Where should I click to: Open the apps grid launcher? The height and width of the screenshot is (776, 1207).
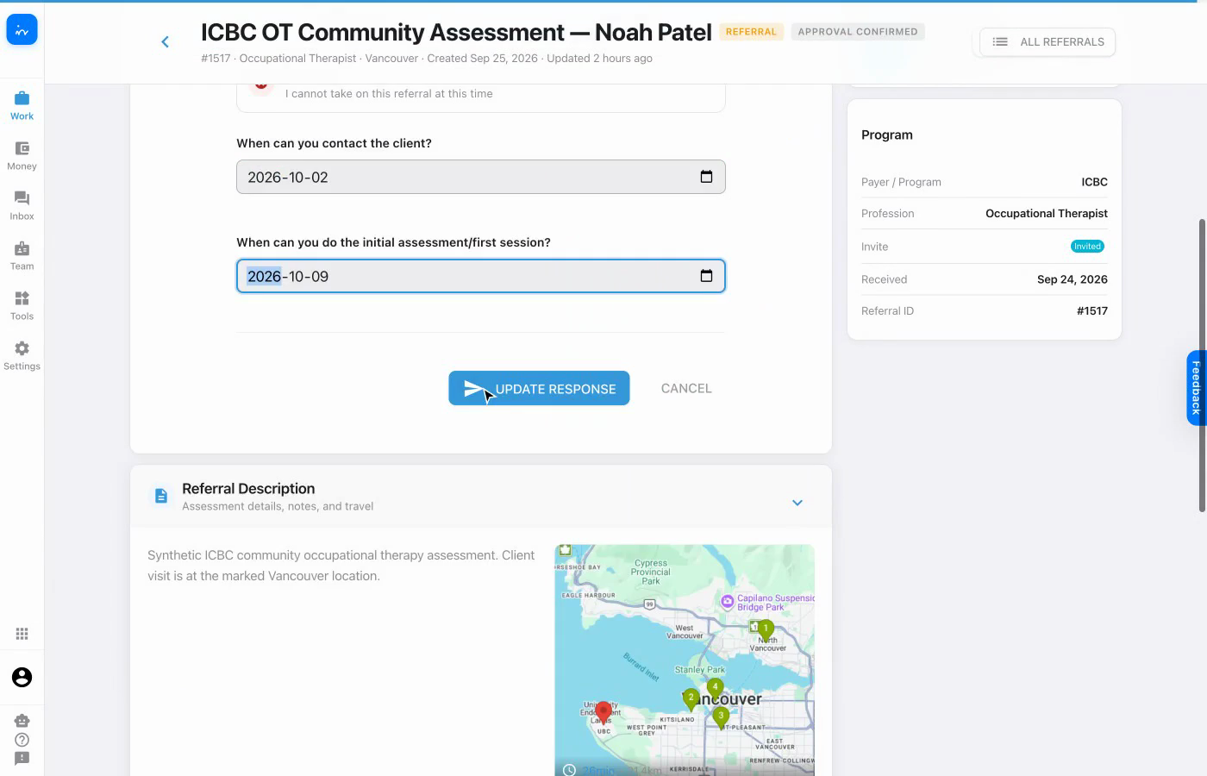tap(22, 634)
